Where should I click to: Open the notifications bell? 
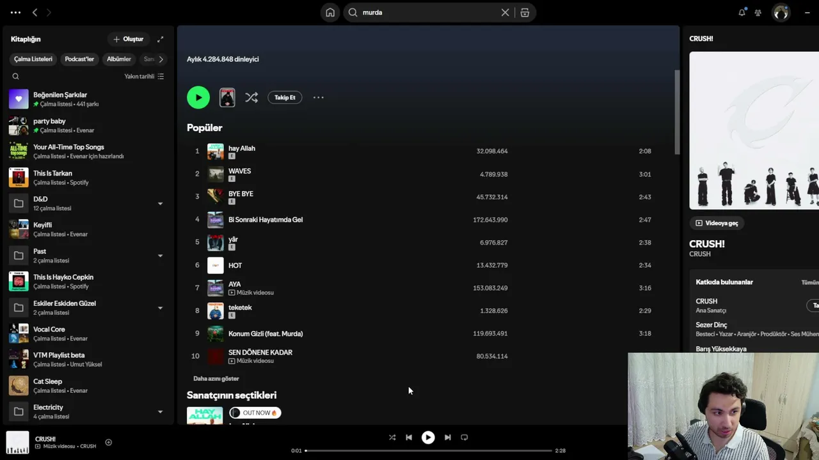[x=742, y=12]
